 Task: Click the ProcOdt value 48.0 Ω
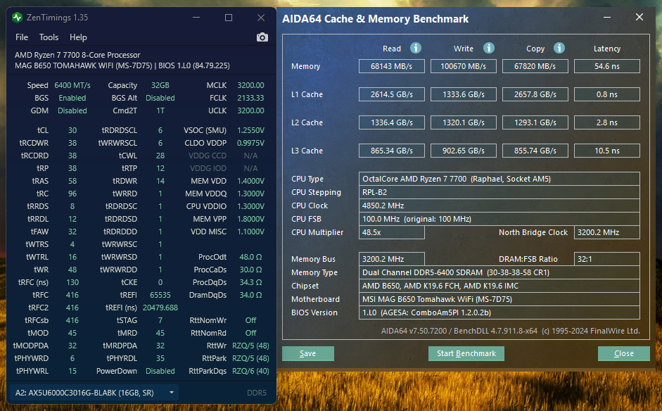250,257
